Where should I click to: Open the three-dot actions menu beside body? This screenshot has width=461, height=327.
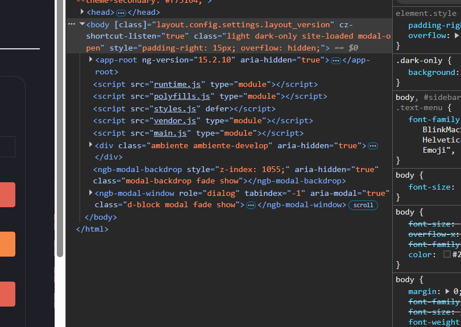(x=72, y=24)
